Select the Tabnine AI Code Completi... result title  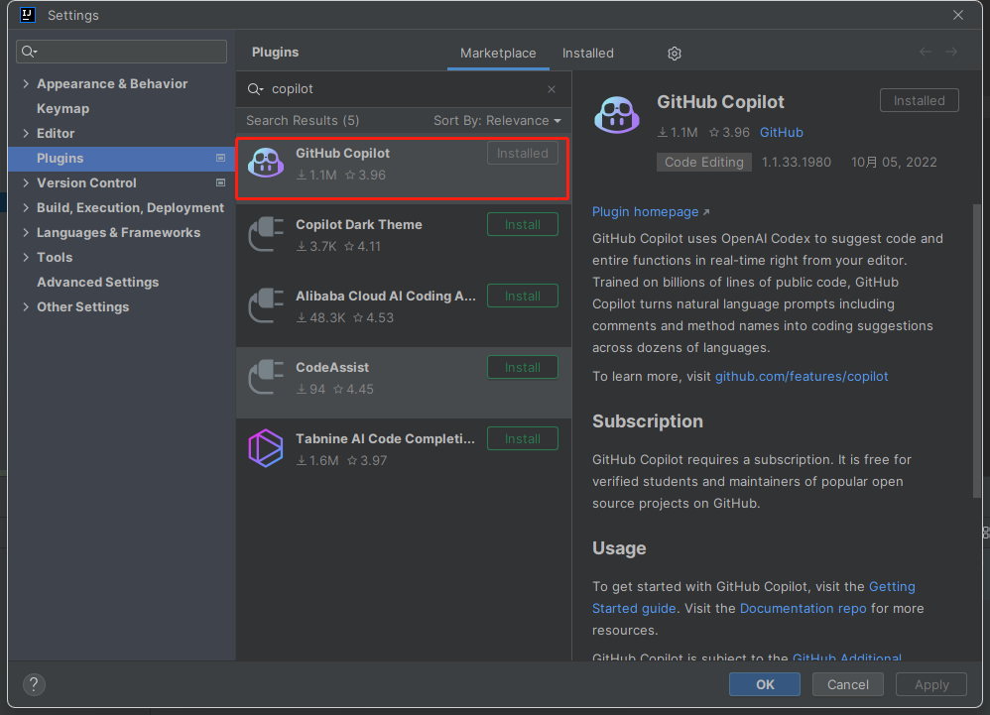(x=385, y=438)
